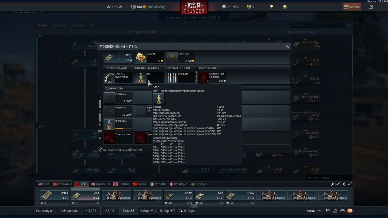Open the contacts list icon
388x218 pixels.
tap(328, 211)
